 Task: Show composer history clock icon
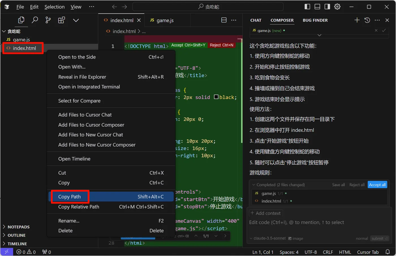coord(367,20)
